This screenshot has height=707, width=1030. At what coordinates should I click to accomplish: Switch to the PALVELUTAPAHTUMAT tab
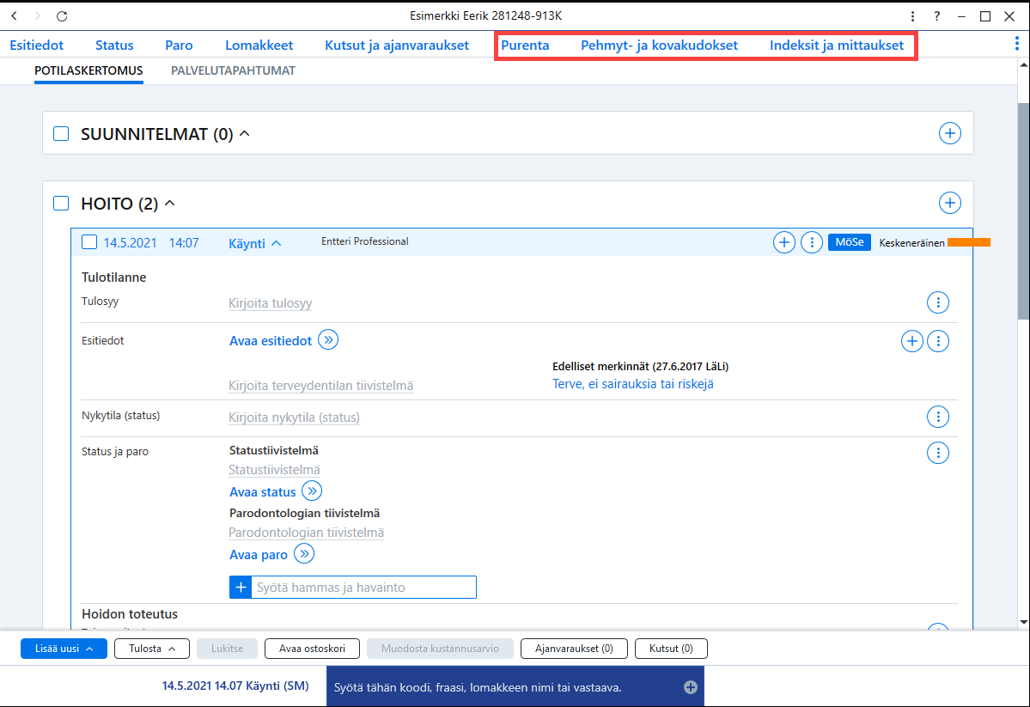point(233,70)
